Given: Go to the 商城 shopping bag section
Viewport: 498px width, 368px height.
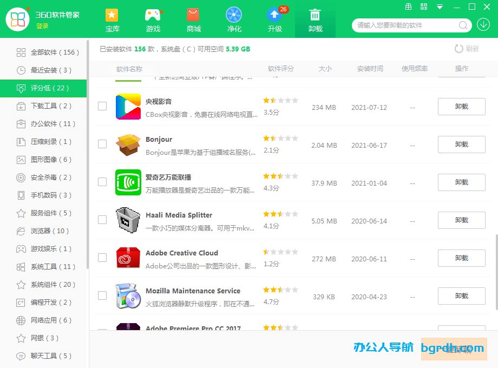Looking at the screenshot, I should point(193,19).
